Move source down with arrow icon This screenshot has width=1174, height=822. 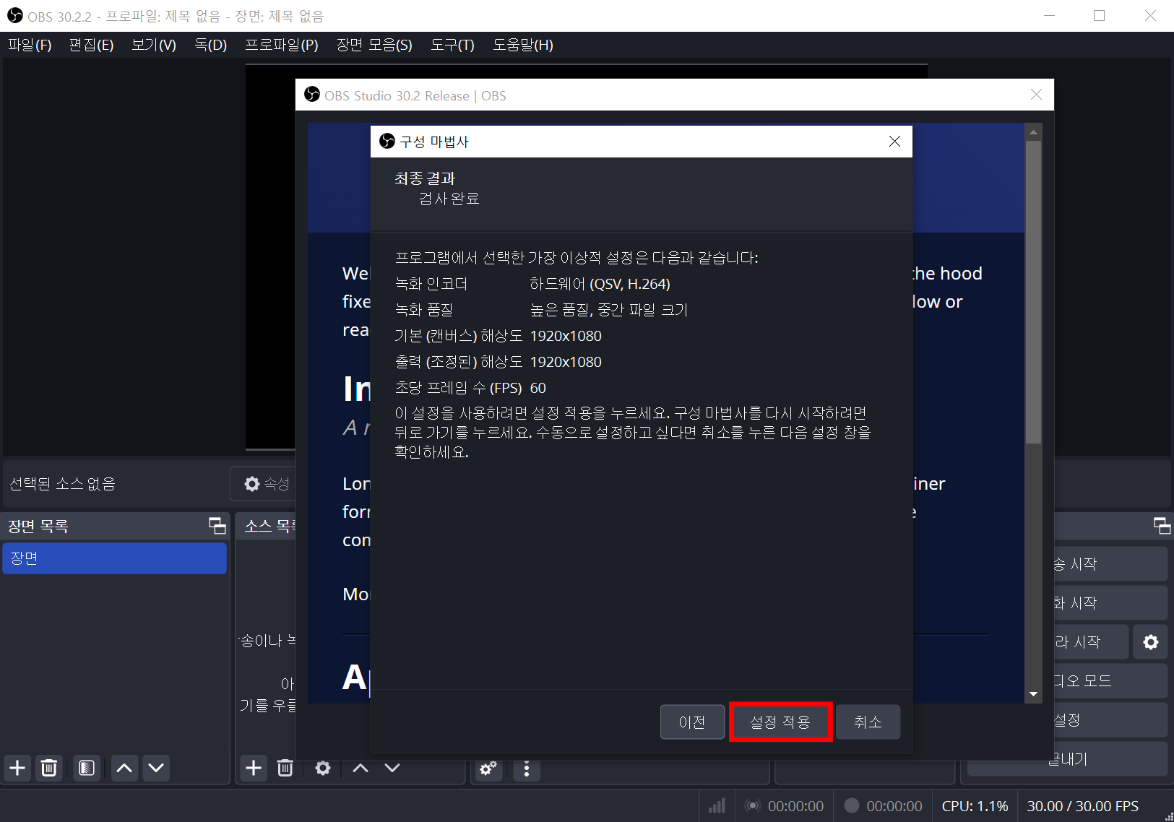[x=392, y=768]
